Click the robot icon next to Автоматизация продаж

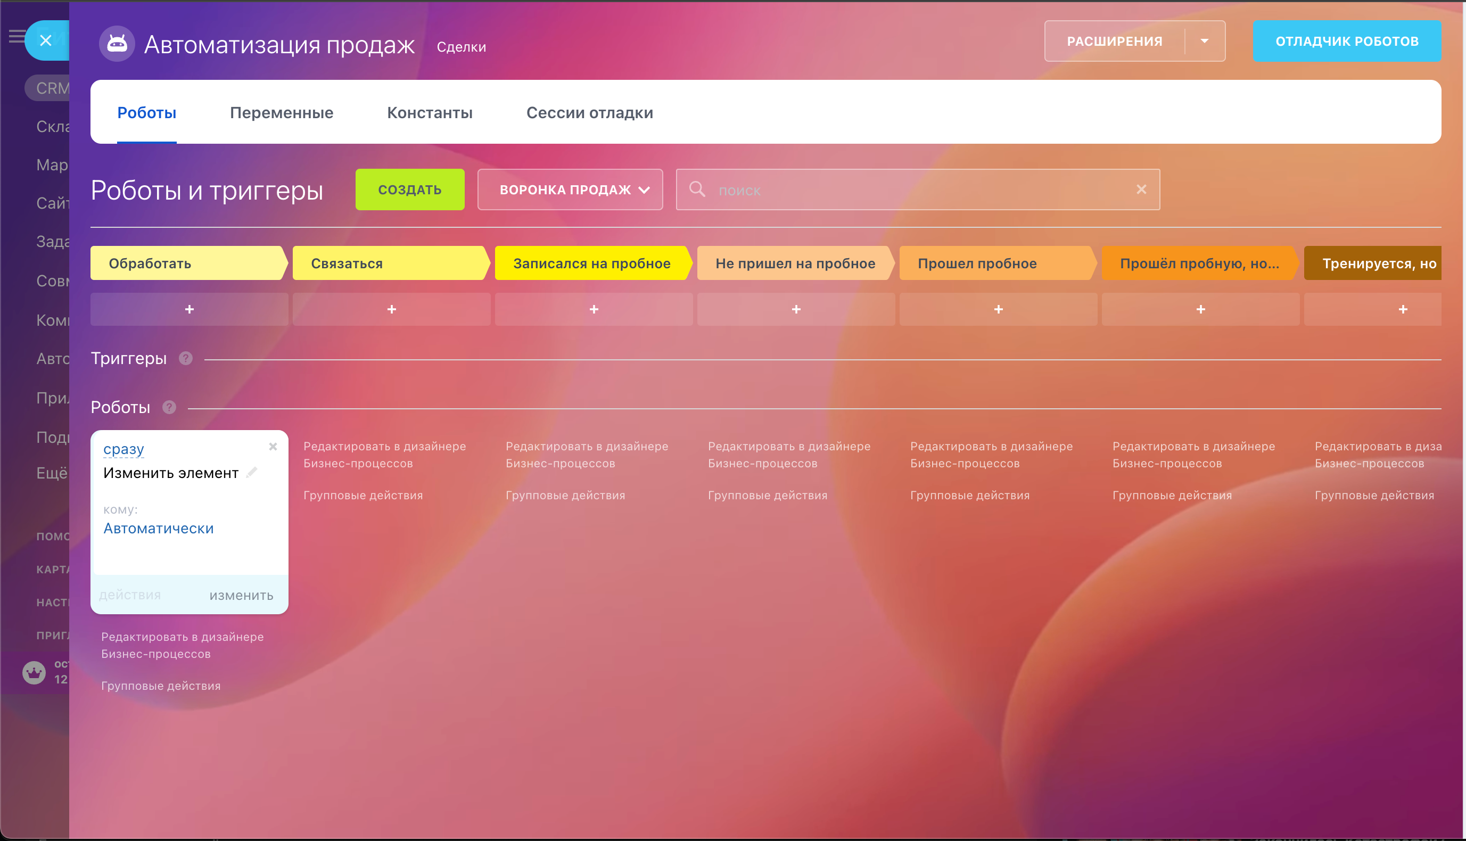[x=117, y=43]
